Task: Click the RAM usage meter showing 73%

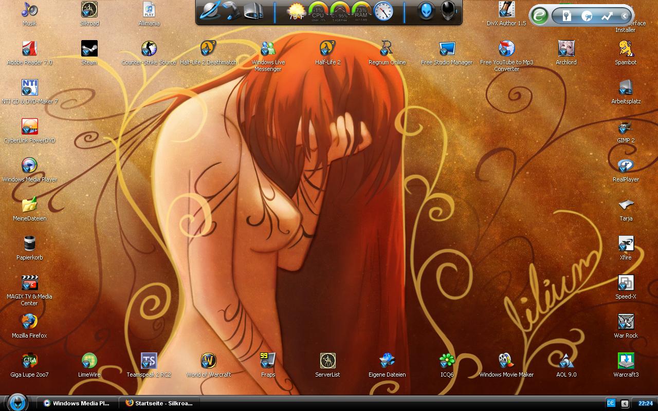Action: click(361, 12)
